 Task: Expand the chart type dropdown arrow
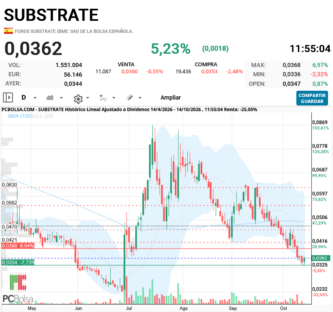coord(61,98)
